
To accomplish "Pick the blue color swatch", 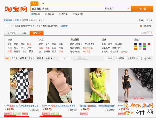I will (x=140, y=43).
